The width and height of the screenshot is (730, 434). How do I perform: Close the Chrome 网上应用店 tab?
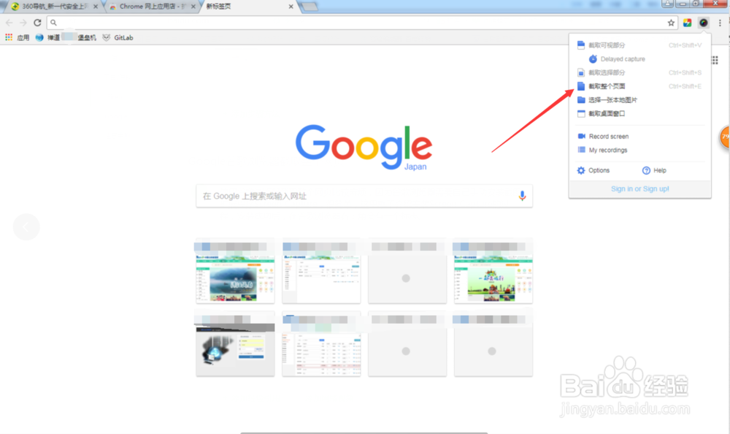(193, 7)
